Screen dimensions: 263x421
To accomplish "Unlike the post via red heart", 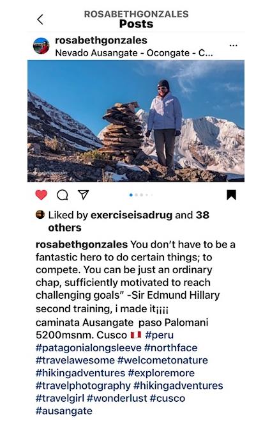I will [41, 195].
